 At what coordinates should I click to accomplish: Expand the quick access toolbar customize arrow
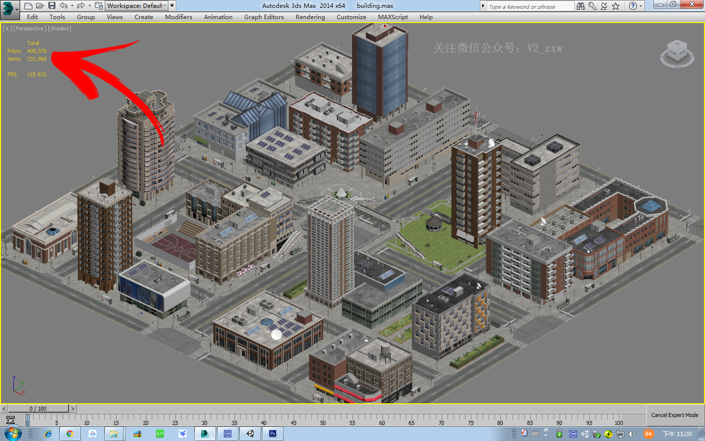coord(172,6)
